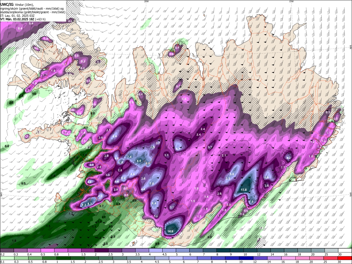Click the 0.2 label in upper legend

[x=2, y=254]
